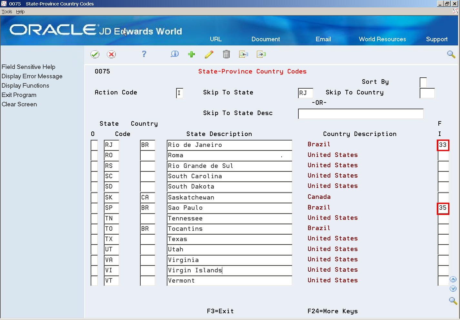
Task: Click the magnifier icon below the scroll arrows
Action: coord(453,301)
